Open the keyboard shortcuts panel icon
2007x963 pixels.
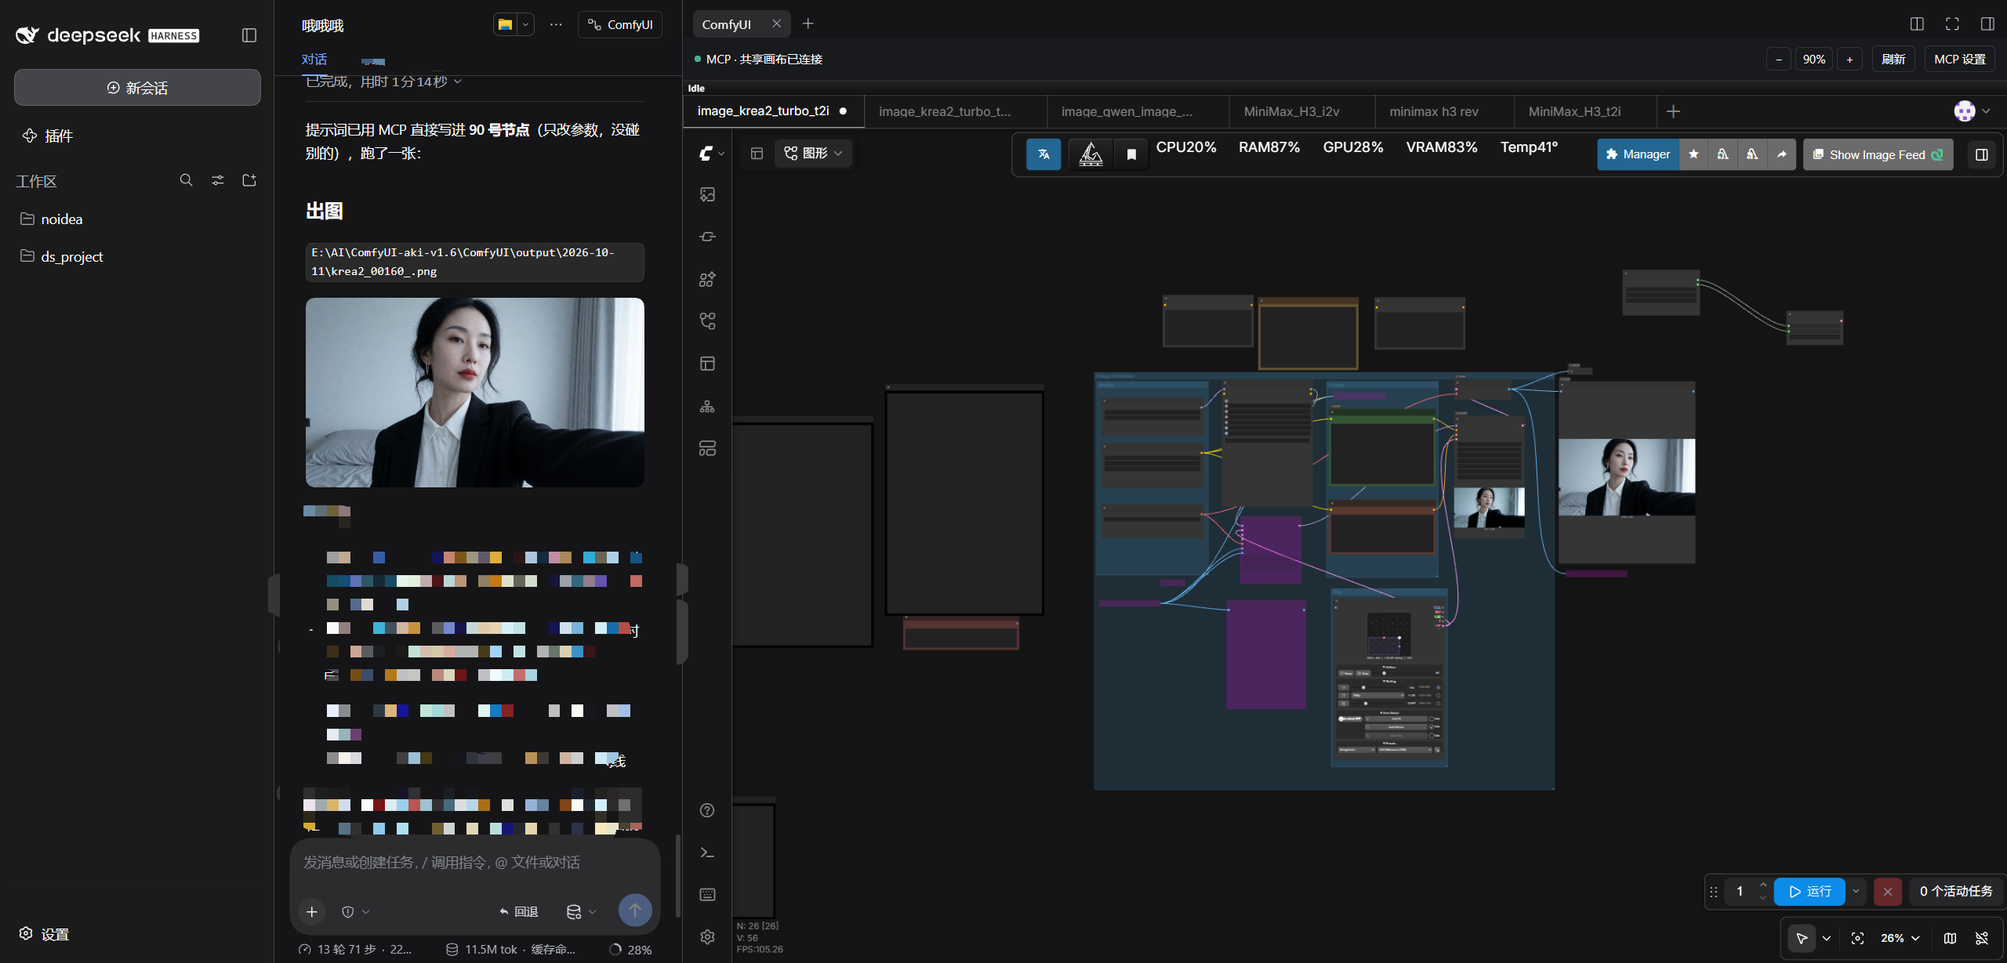(707, 894)
